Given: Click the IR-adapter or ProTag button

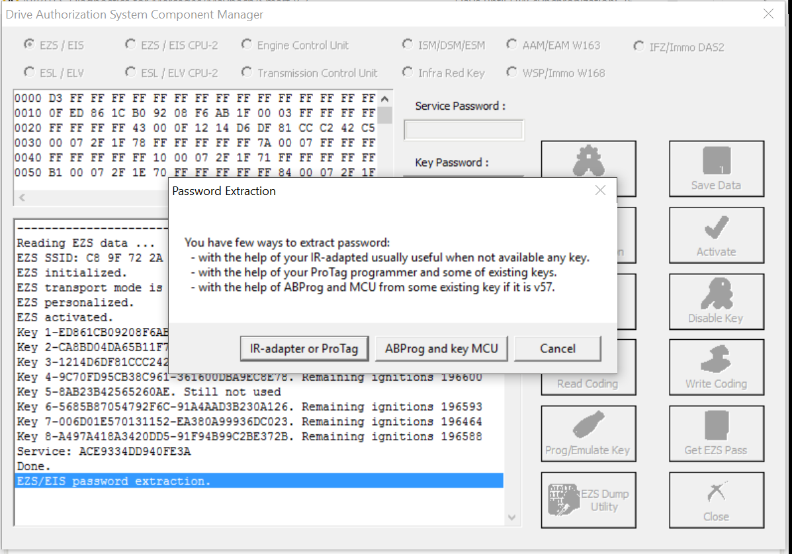Looking at the screenshot, I should pos(304,348).
